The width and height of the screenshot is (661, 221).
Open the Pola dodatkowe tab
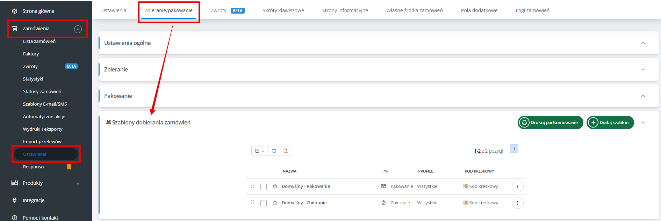click(x=479, y=10)
